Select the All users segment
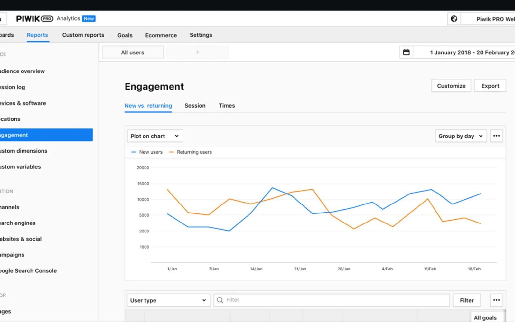This screenshot has height=322, width=515. 133,52
